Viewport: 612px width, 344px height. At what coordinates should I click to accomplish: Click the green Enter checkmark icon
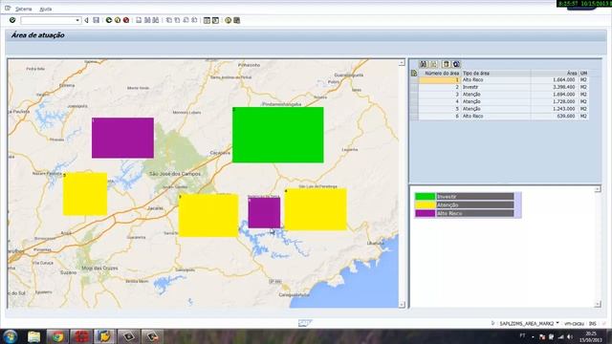coord(12,20)
